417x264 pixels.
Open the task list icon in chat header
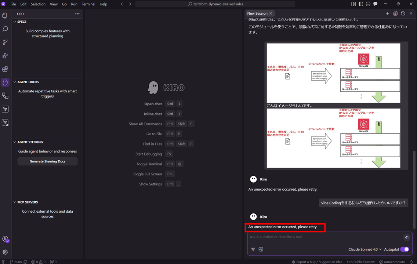(395, 13)
